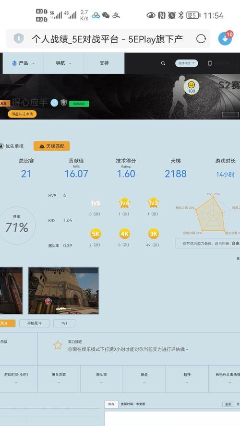Click the 3K gold medal icon
The image size is (240, 426).
pyautogui.click(x=153, y=234)
